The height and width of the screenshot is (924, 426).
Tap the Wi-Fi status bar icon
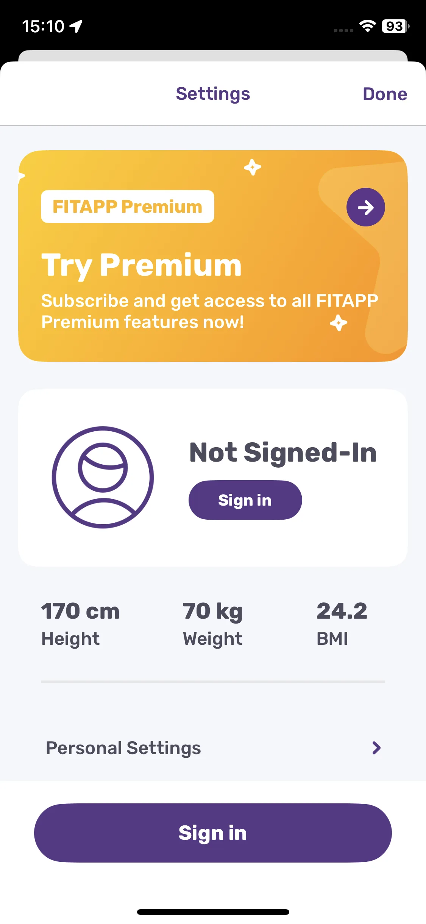tap(367, 26)
